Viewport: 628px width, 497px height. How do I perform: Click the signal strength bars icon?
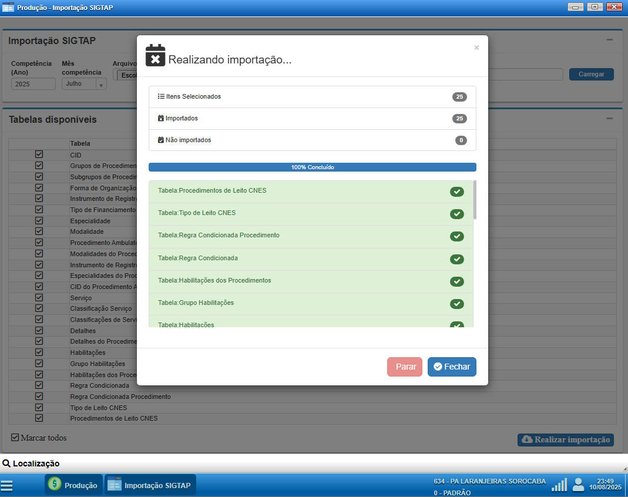click(559, 485)
